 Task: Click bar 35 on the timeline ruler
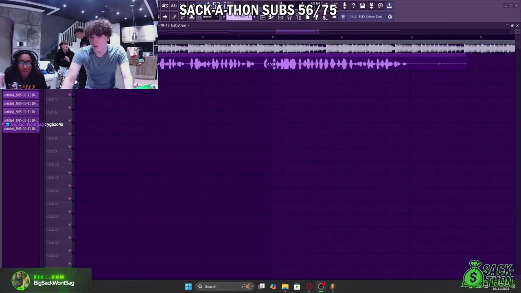[x=412, y=37]
